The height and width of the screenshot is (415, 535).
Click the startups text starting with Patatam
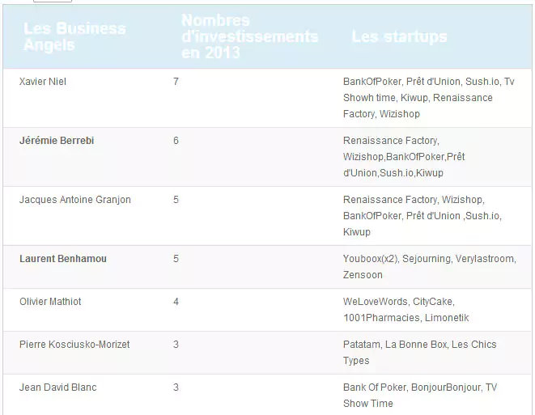419,353
